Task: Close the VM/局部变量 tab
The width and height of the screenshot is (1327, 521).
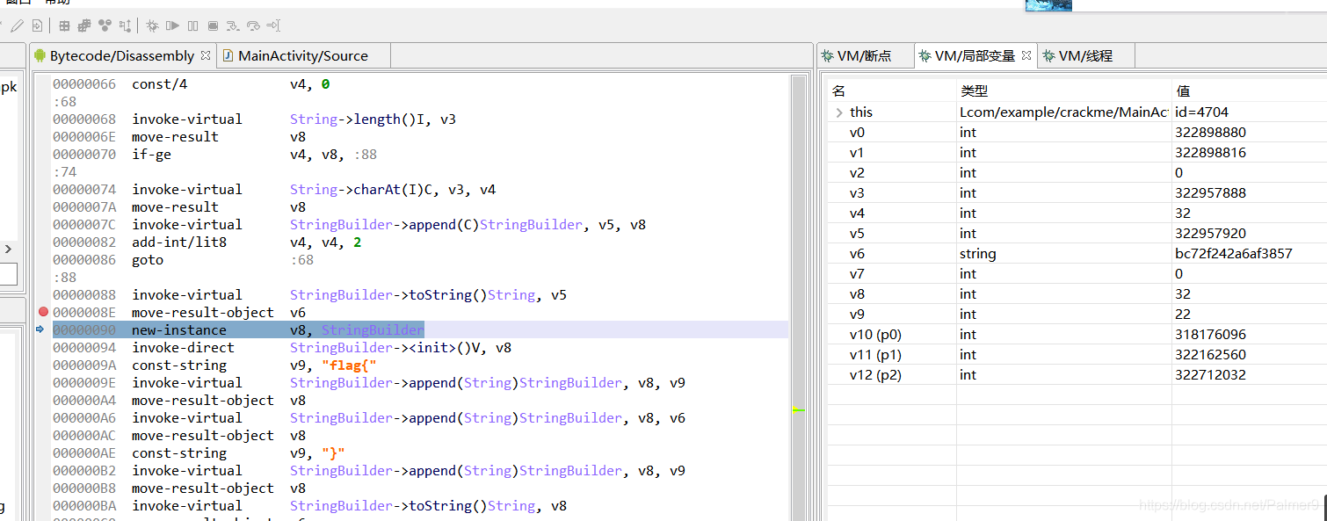Action: click(1026, 54)
